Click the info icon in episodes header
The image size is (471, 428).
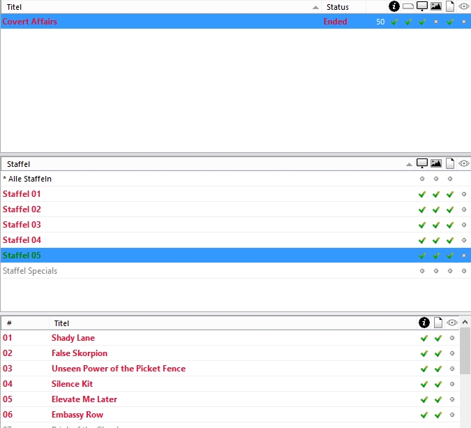[424, 323]
